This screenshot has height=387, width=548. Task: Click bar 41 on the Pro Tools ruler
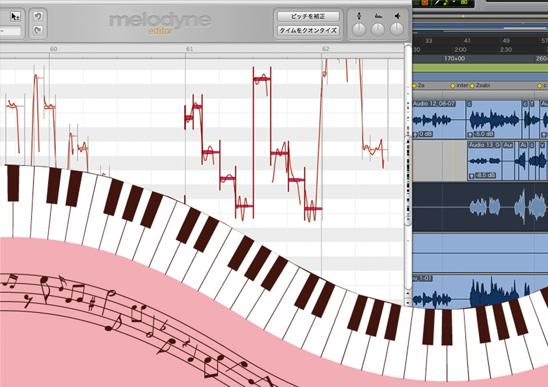(467, 41)
